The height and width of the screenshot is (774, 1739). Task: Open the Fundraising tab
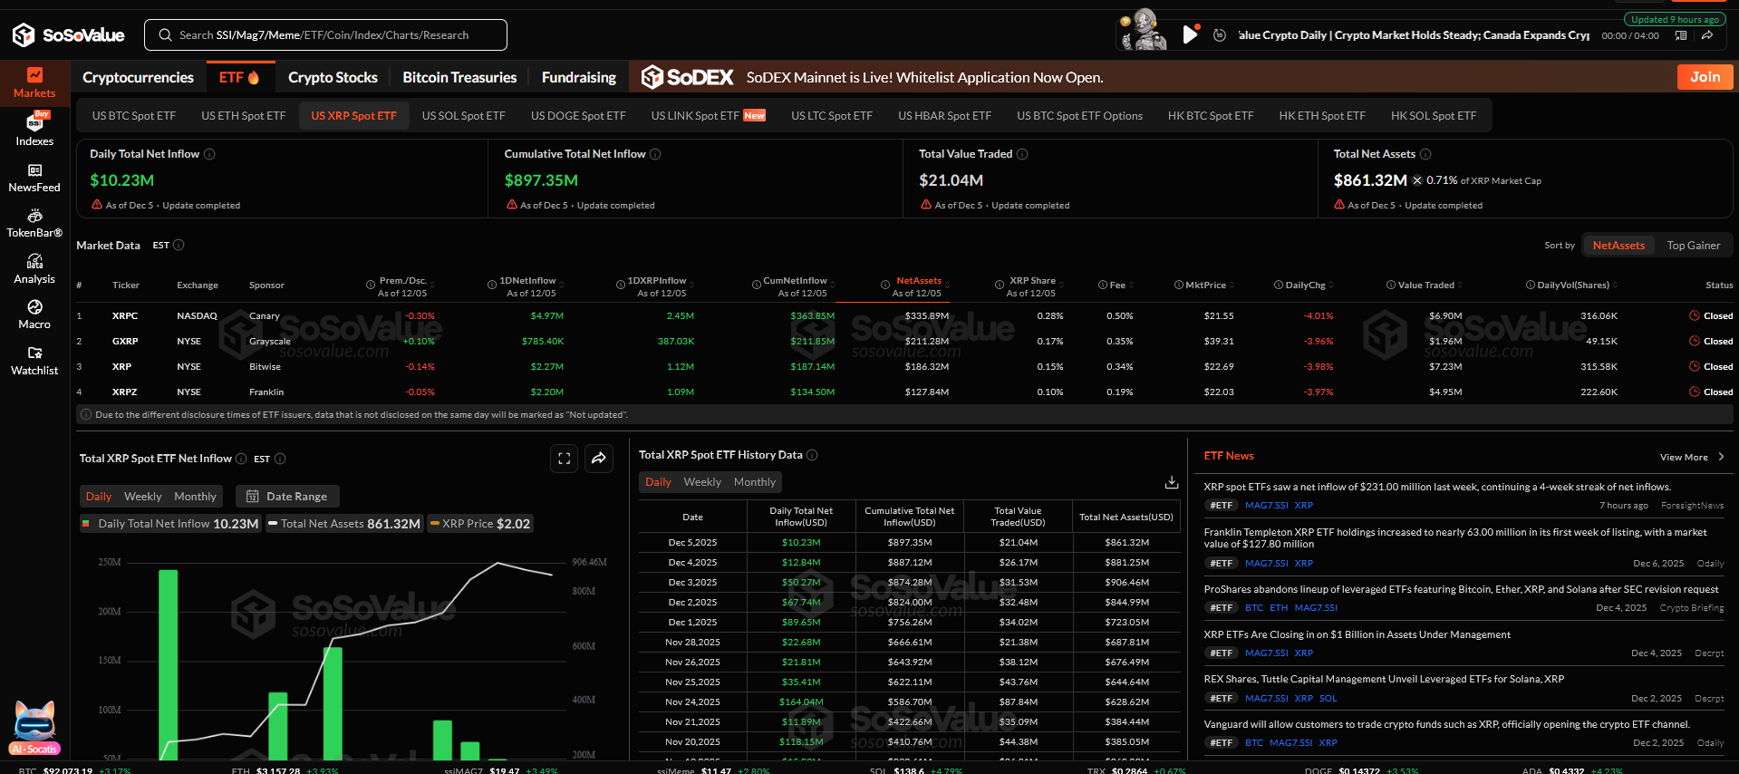[x=579, y=78]
